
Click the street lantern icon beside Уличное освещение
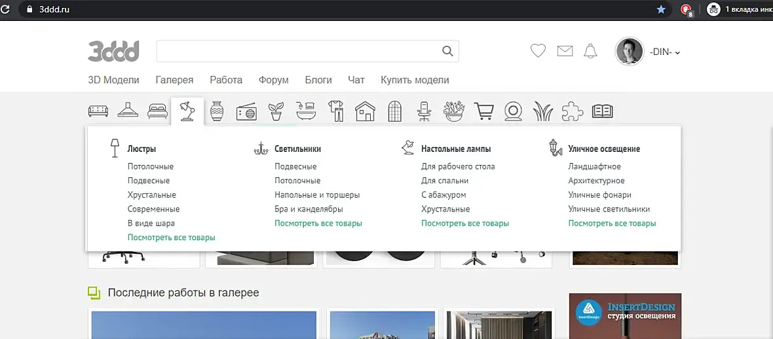(555, 147)
